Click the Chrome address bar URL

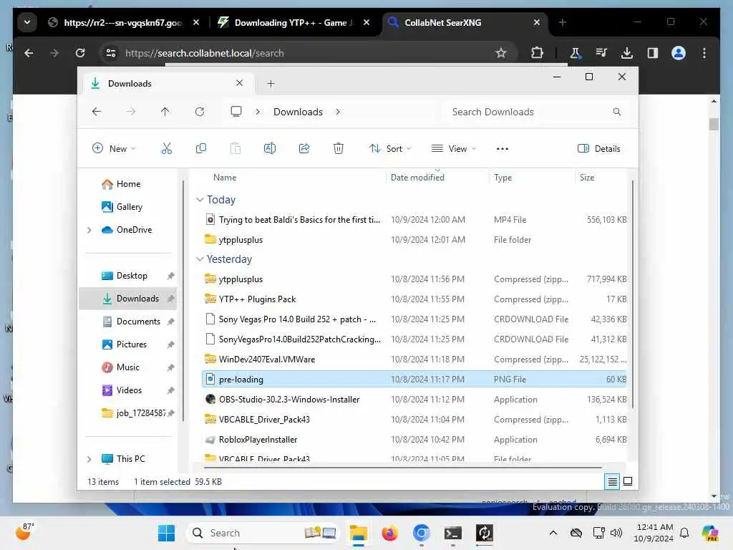(x=204, y=53)
